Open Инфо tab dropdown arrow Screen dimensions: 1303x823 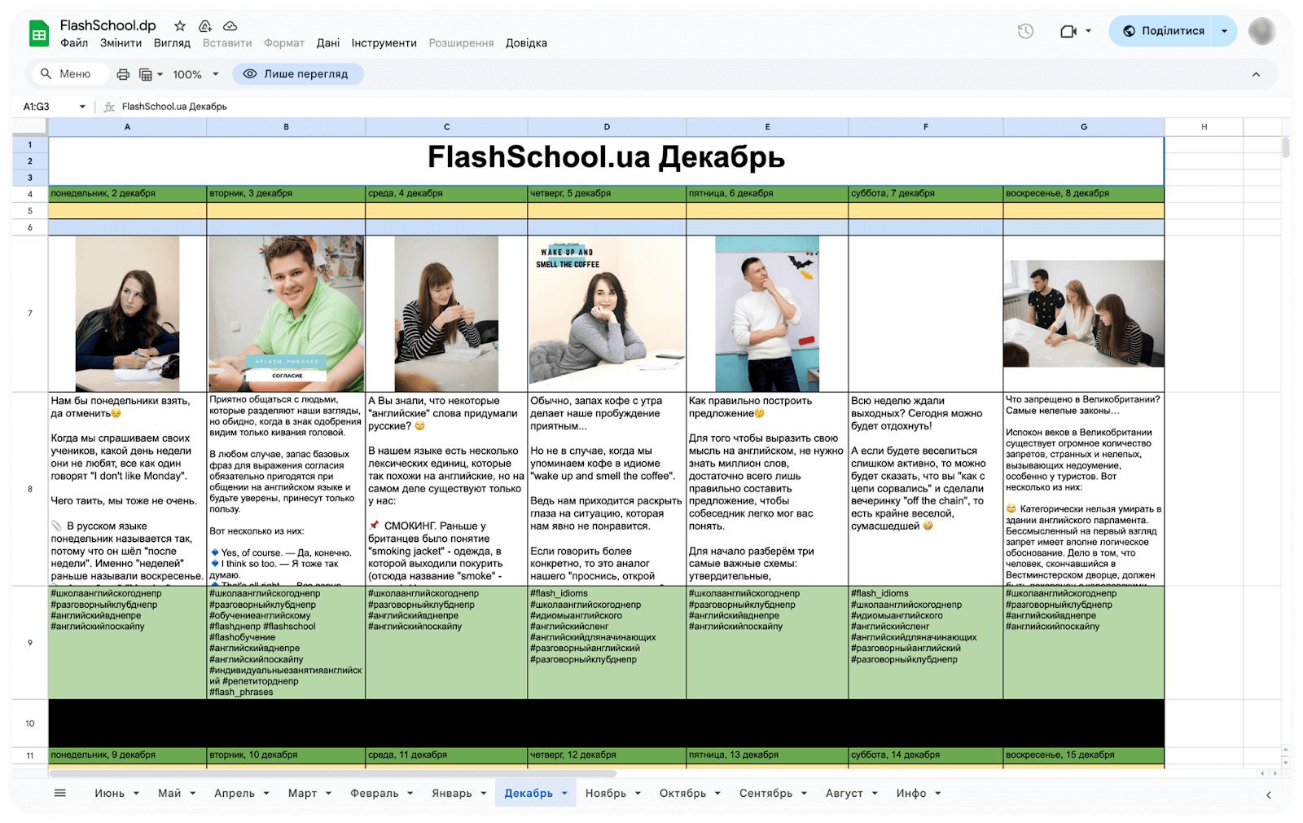[x=938, y=793]
